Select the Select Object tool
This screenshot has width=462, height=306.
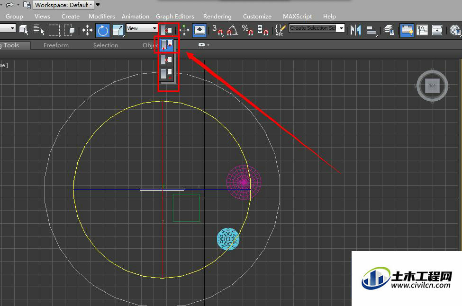24,30
